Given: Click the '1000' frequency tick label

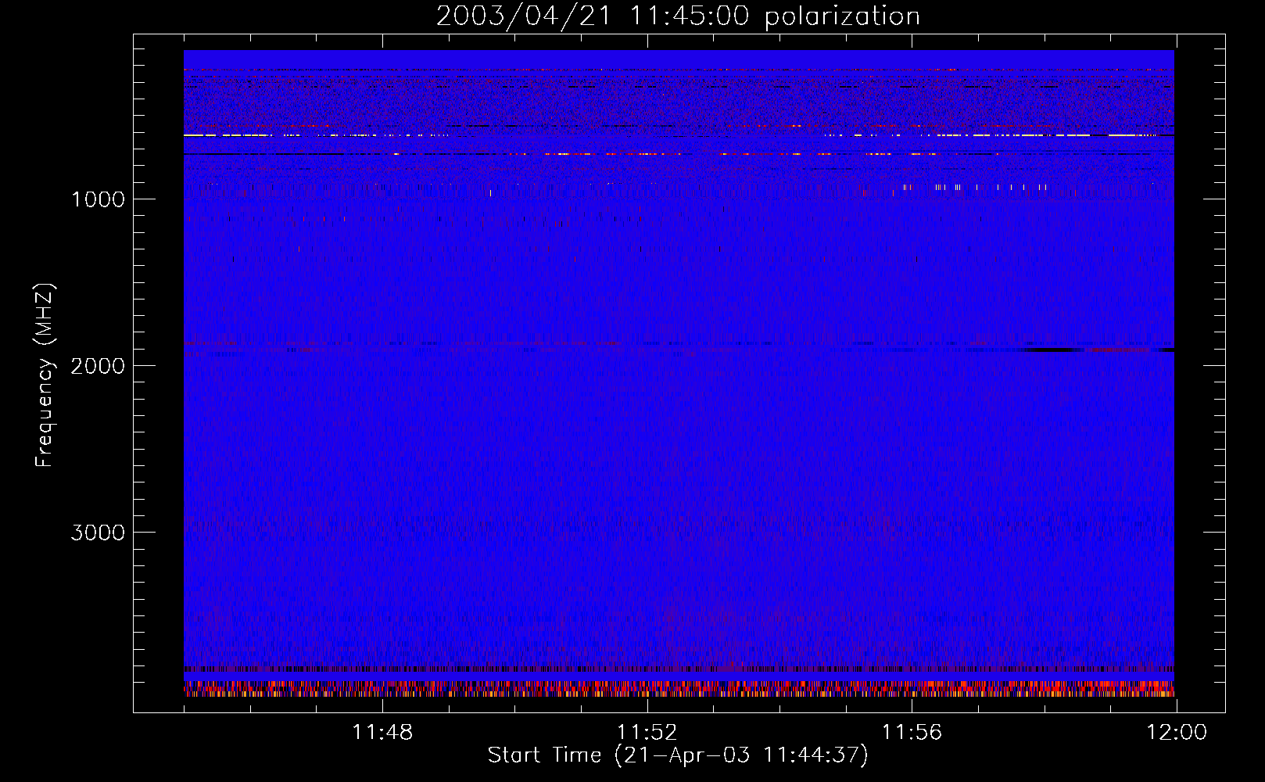Looking at the screenshot, I should [x=98, y=199].
